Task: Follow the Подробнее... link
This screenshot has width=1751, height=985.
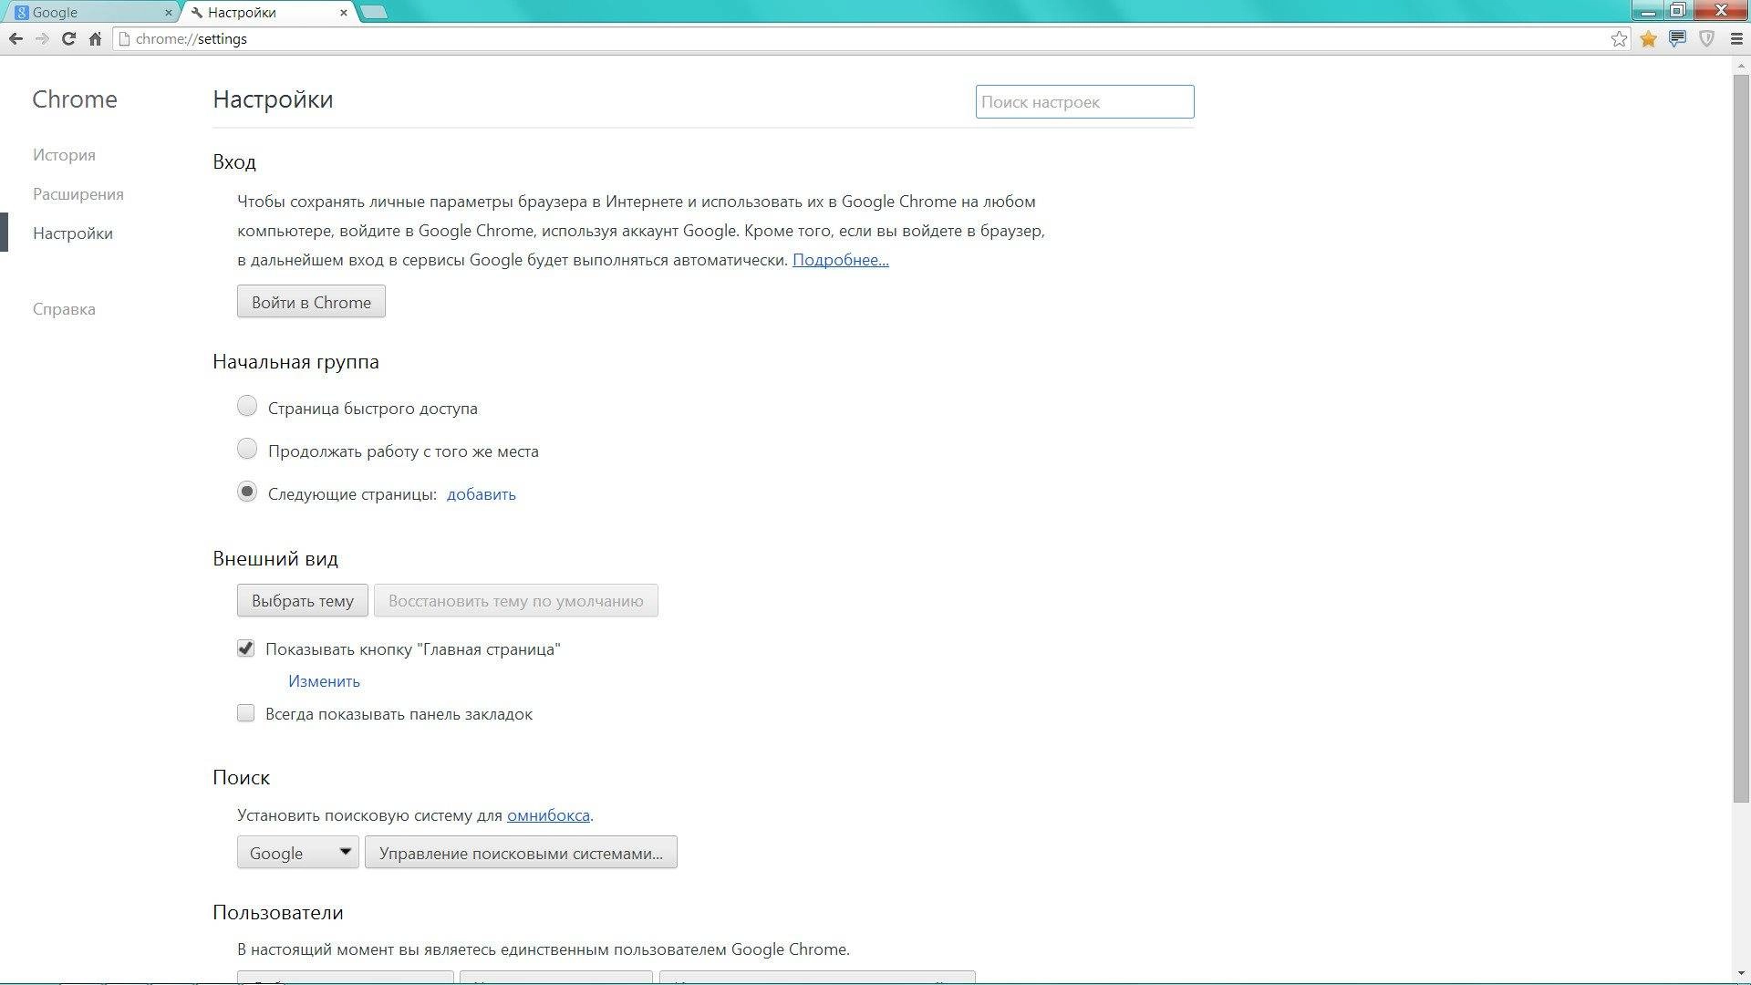Action: pyautogui.click(x=840, y=260)
